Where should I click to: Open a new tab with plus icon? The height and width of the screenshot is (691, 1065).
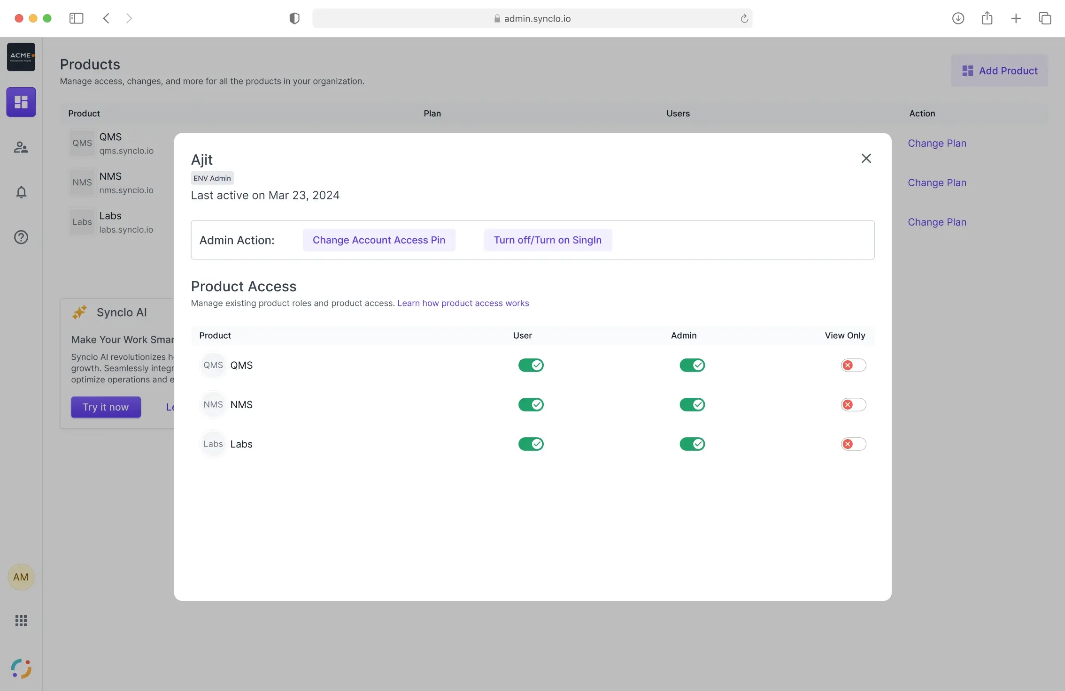1016,18
